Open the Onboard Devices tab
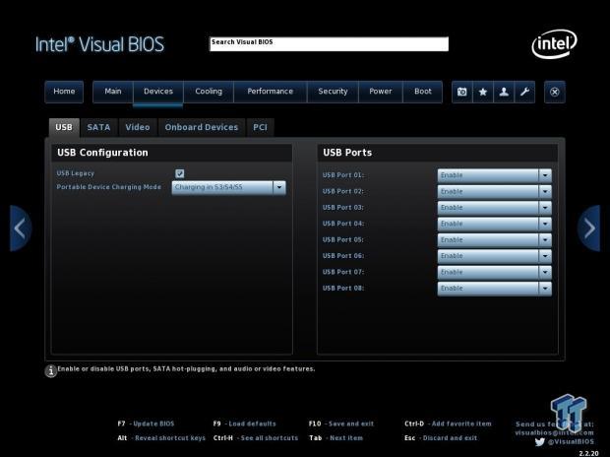The height and width of the screenshot is (457, 610). coord(202,127)
